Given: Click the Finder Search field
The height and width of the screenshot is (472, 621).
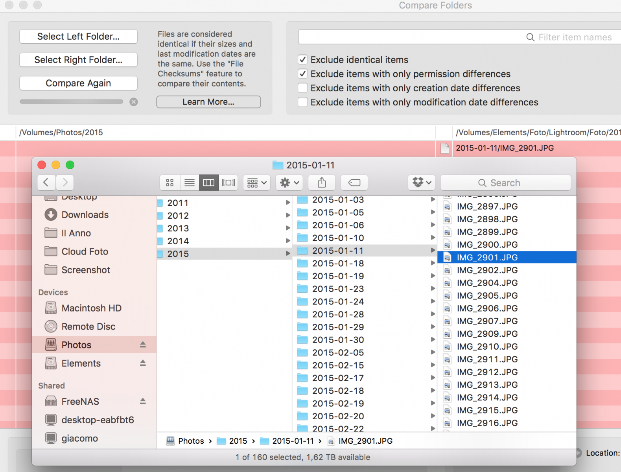Looking at the screenshot, I should [x=505, y=183].
